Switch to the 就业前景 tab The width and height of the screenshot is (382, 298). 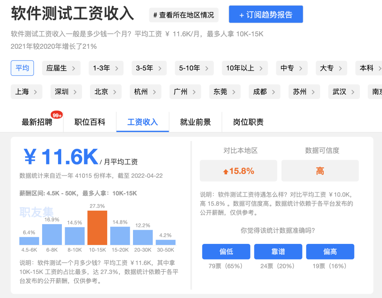(x=195, y=122)
